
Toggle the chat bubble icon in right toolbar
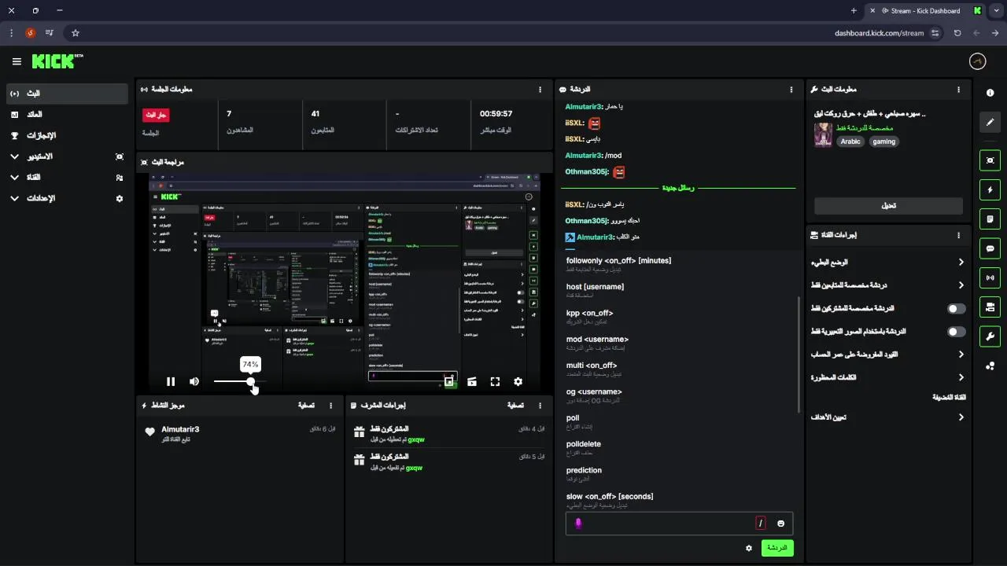tap(990, 248)
